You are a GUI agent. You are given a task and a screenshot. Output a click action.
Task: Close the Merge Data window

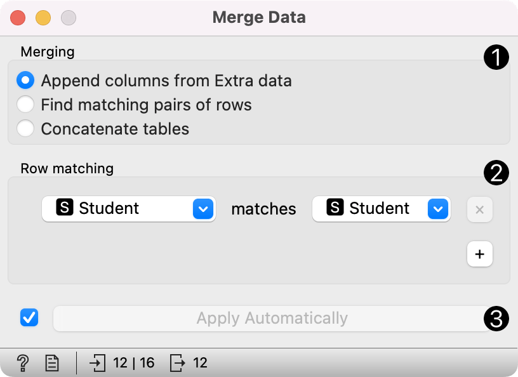[18, 18]
